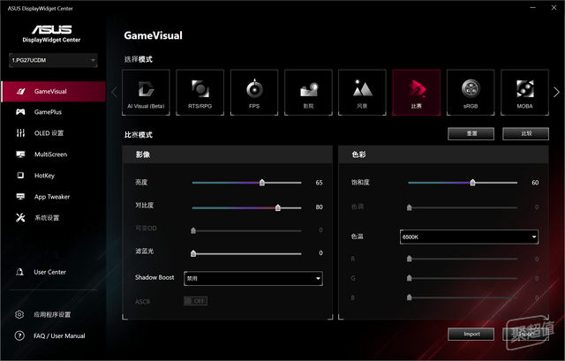Close the DisplayWidget Center window
The image size is (565, 361).
554,8
